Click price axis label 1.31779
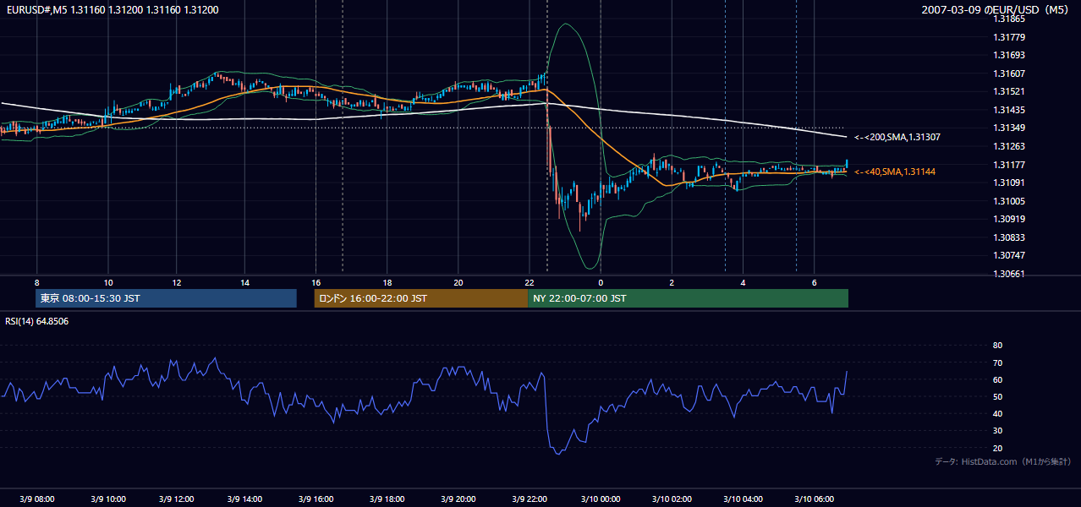Screen dimensions: 1081x507 [1008, 37]
